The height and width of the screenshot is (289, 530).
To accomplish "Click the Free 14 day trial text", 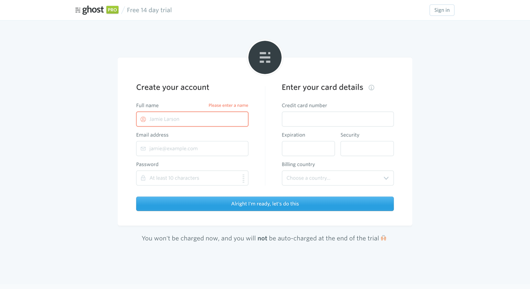I will coord(149,10).
